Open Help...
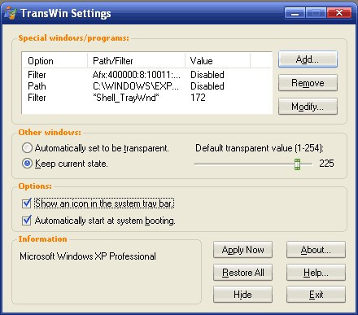Screen dimensions: 358x315 pos(316,272)
